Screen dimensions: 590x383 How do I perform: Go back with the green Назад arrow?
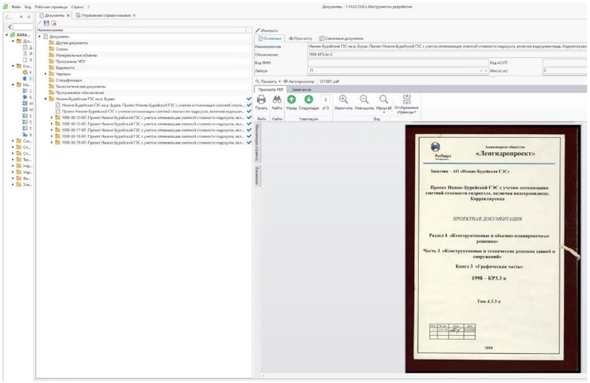pos(292,100)
